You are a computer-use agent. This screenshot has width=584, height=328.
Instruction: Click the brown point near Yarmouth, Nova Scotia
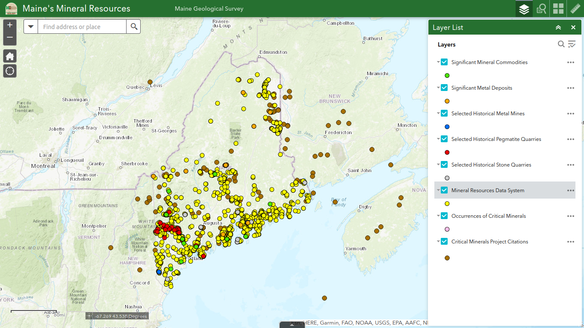[368, 238]
